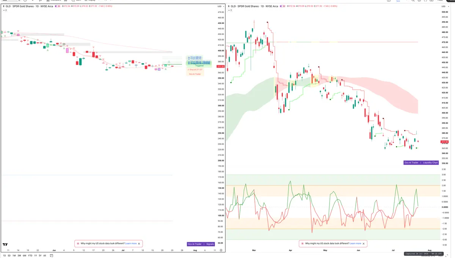455x258 pixels.
Task: Expand the indicators legend '2' on left chart
Action: click(x=5, y=10)
